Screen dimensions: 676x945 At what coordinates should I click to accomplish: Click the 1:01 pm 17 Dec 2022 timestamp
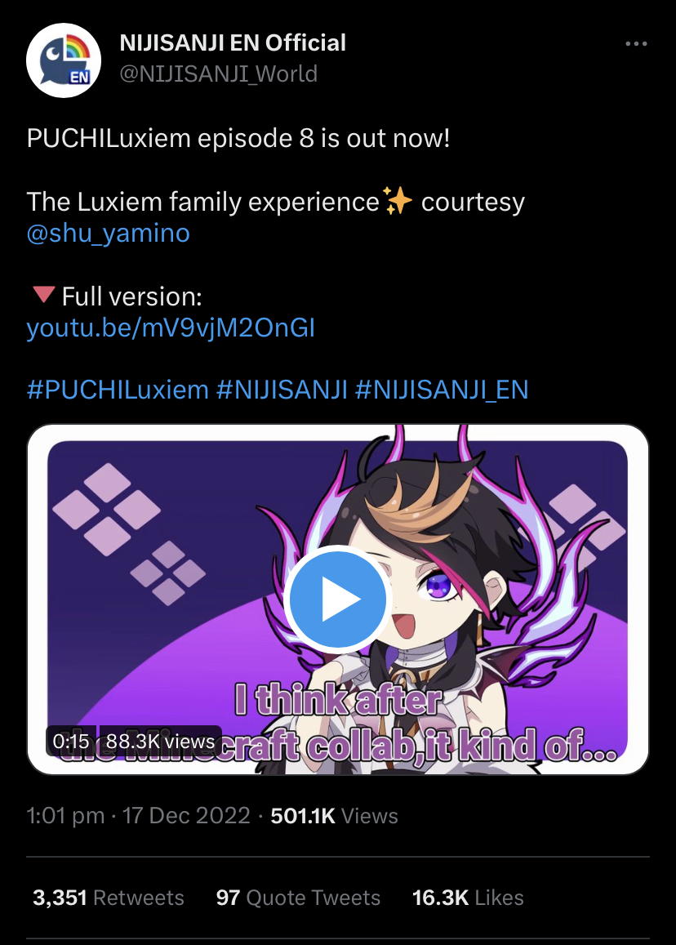click(x=138, y=815)
